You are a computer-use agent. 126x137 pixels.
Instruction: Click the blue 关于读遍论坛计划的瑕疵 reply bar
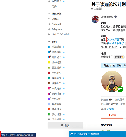tap(98, 134)
